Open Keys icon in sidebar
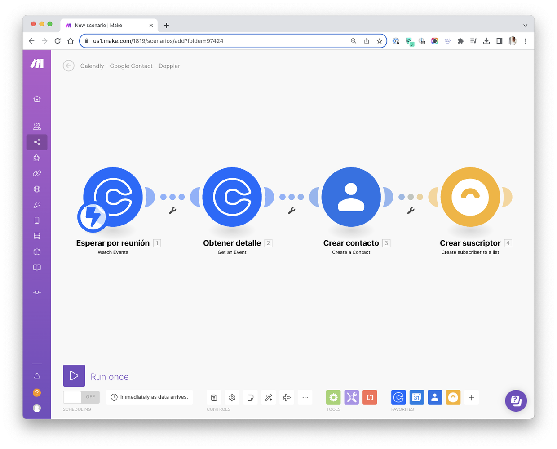This screenshot has width=557, height=449. [37, 205]
